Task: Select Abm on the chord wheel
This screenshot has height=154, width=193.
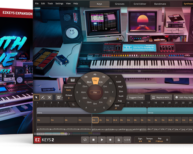Action: click(x=83, y=92)
